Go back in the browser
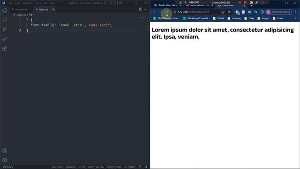Screen dimensions: 300x169 154,12
